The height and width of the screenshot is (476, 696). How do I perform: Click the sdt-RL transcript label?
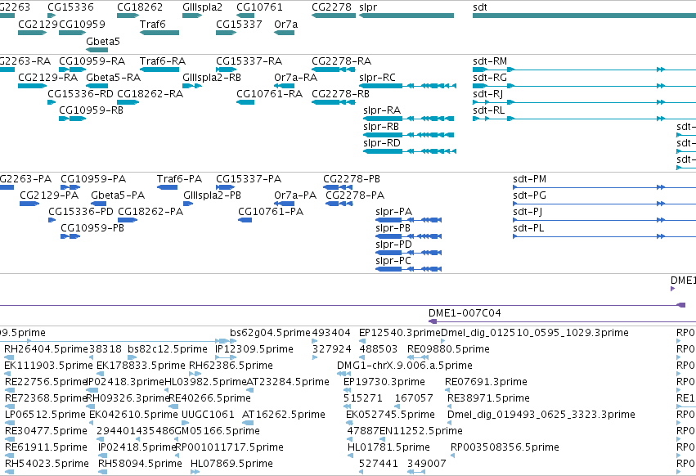pyautogui.click(x=489, y=110)
